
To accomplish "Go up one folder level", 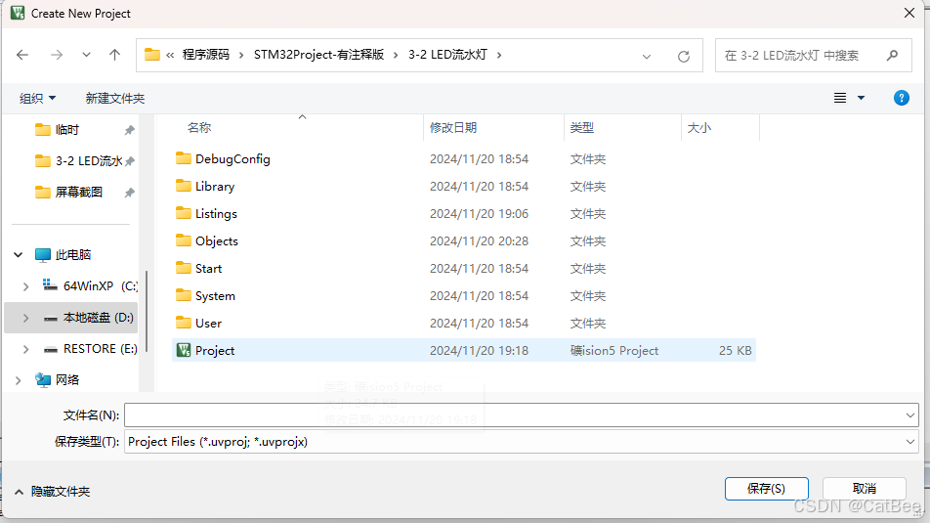I will (x=114, y=55).
